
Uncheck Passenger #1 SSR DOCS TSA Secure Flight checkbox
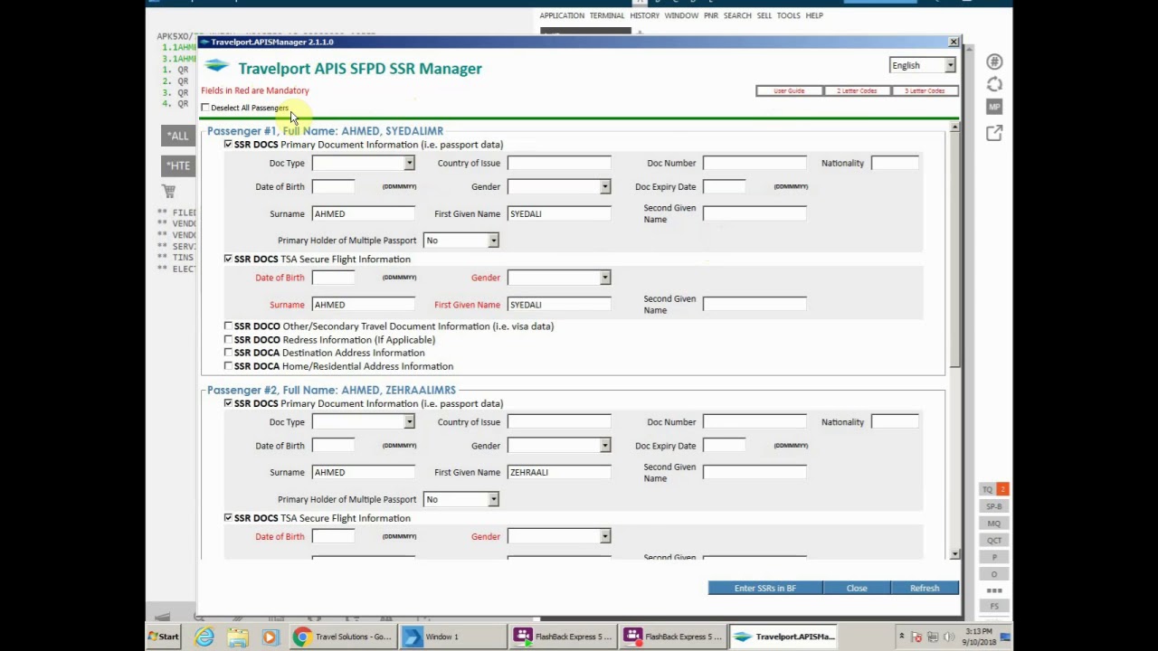[228, 259]
